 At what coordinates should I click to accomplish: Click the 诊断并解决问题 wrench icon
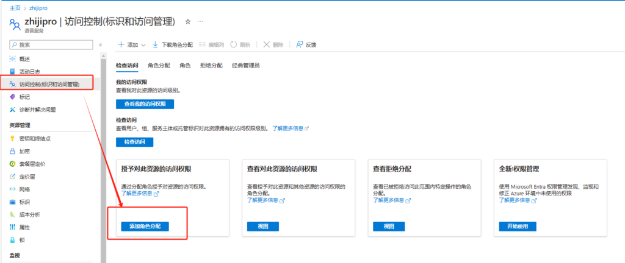click(12, 110)
